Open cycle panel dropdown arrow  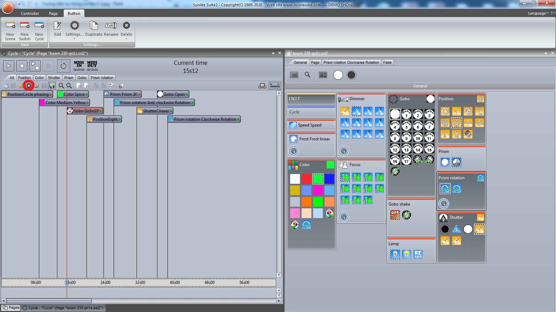[x=273, y=53]
